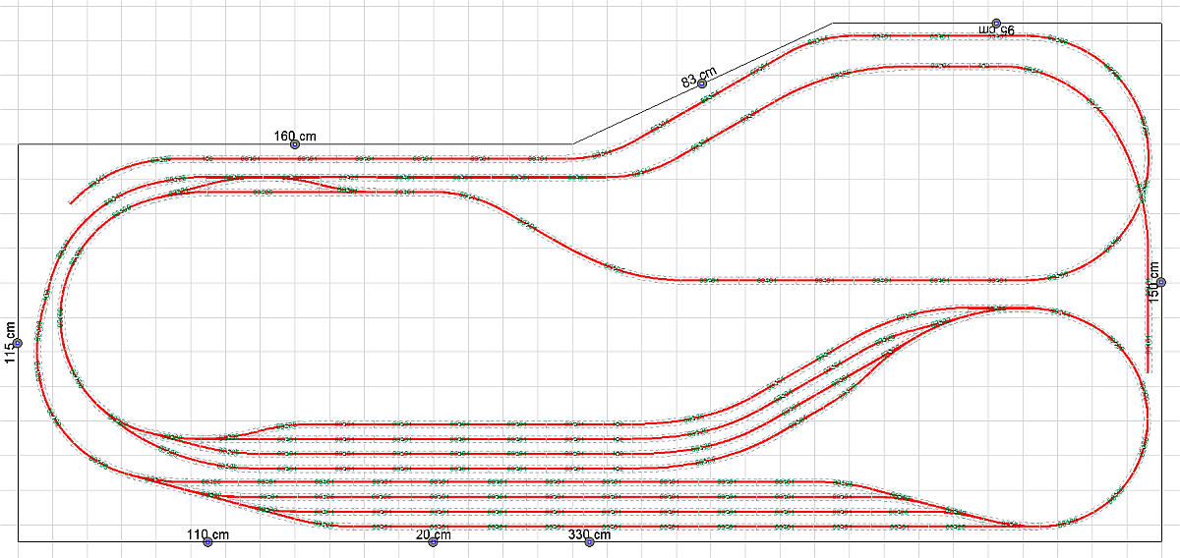Click the blue handle at 20 cm dimension
Screen dimensions: 1180x558
click(x=433, y=542)
